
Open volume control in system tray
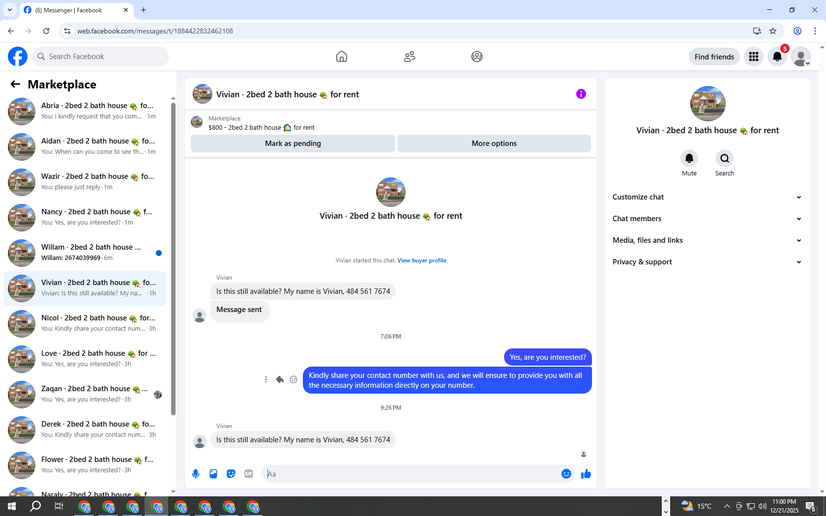click(x=763, y=506)
